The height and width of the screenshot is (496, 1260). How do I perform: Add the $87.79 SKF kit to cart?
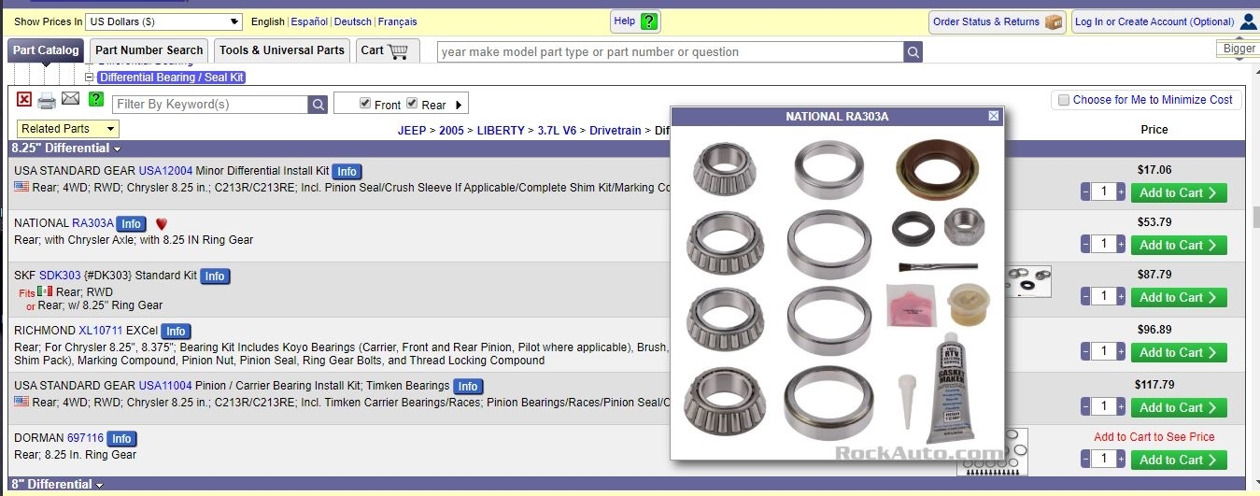tap(1179, 297)
